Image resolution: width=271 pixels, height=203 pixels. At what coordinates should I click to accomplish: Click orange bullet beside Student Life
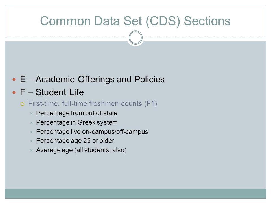point(14,92)
